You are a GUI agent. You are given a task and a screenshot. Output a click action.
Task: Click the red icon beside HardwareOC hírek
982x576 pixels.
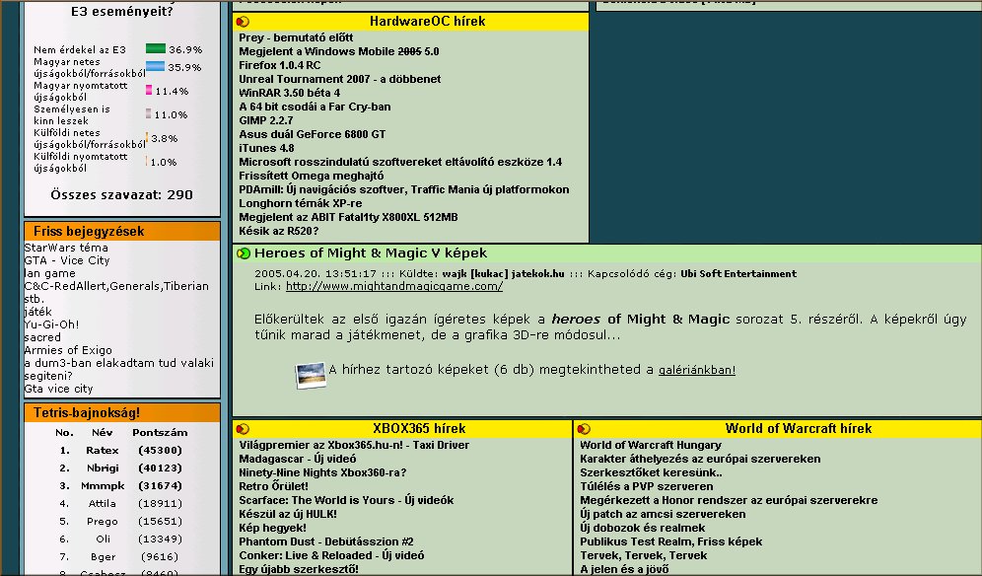243,22
